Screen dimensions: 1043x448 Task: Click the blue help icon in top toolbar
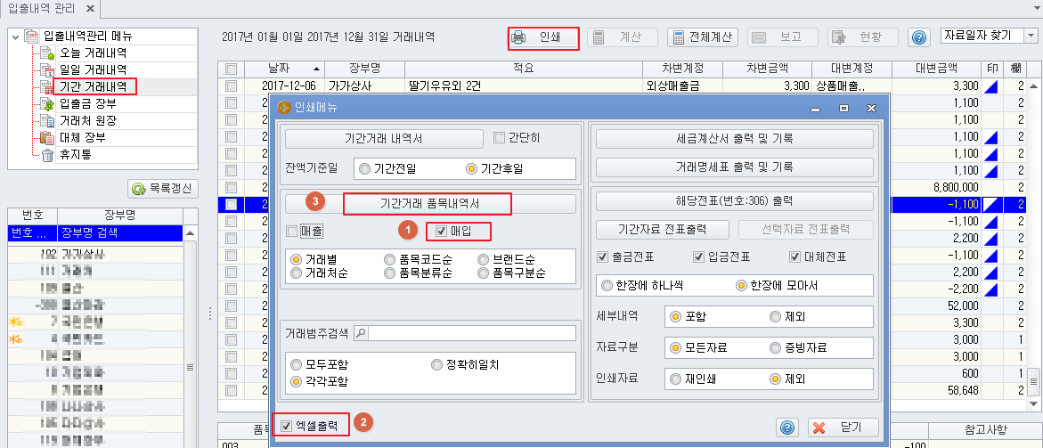(918, 38)
